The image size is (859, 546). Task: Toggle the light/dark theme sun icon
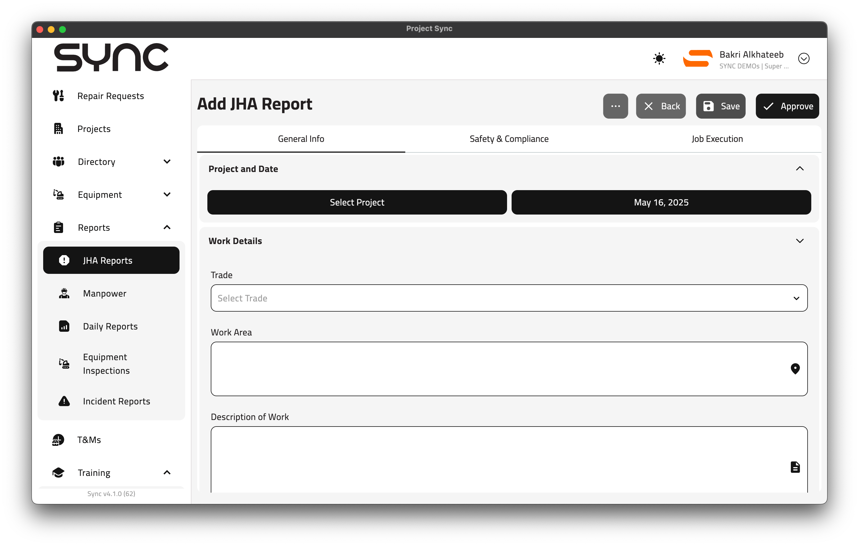[659, 58]
